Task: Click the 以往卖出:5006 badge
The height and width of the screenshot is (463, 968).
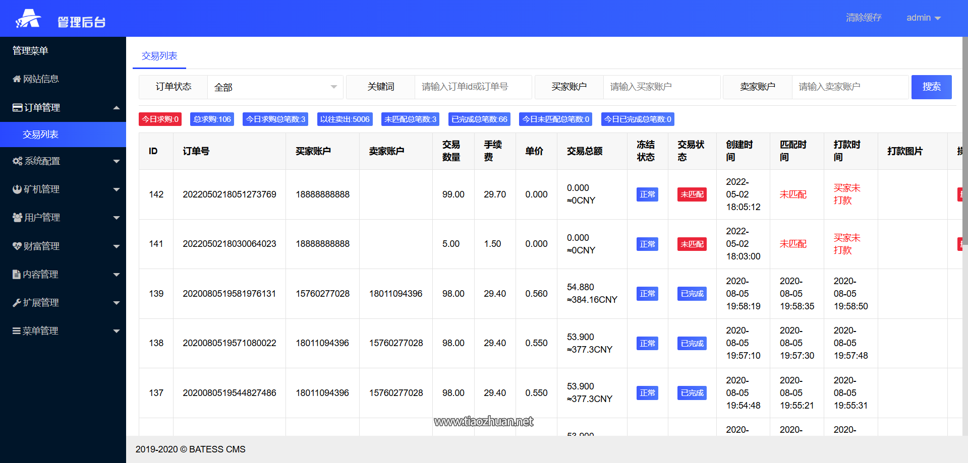Action: coord(345,119)
